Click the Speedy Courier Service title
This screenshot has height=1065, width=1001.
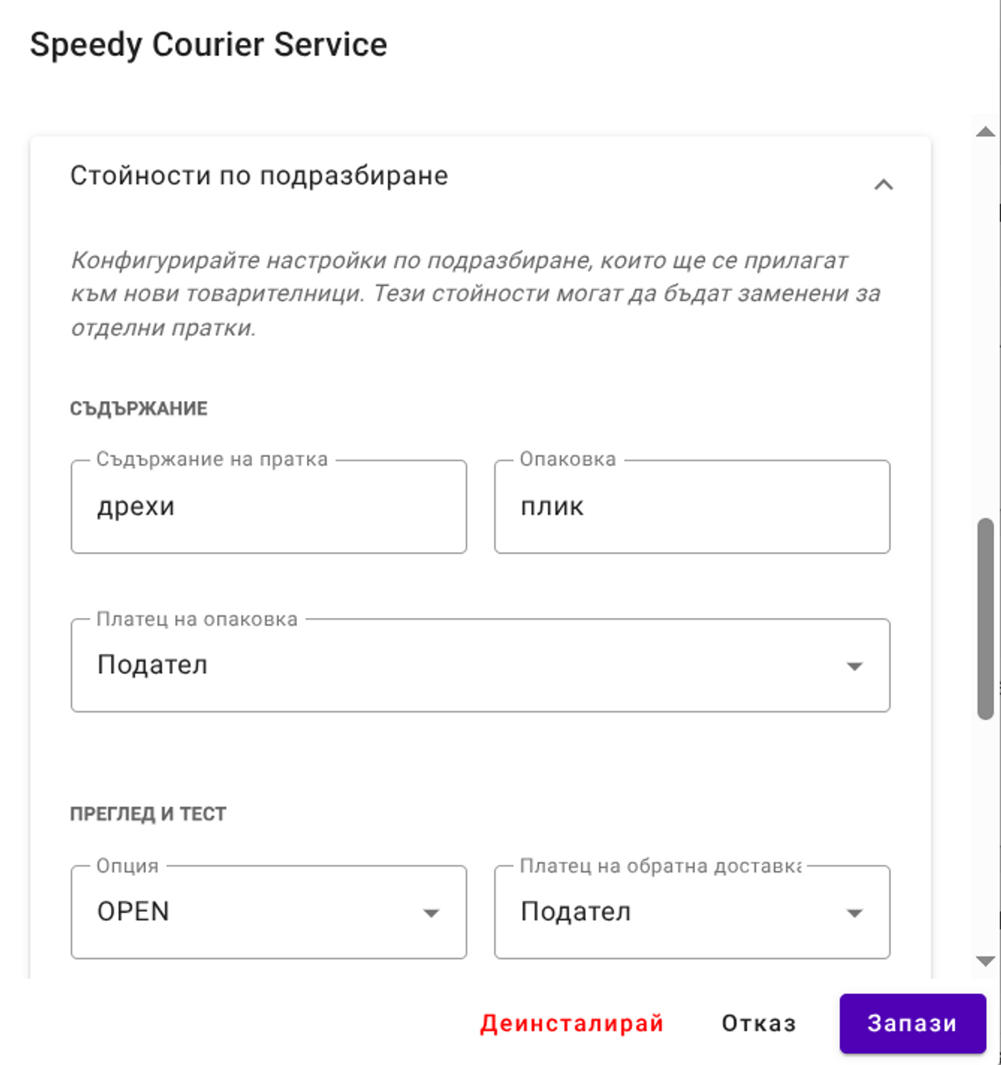[209, 44]
